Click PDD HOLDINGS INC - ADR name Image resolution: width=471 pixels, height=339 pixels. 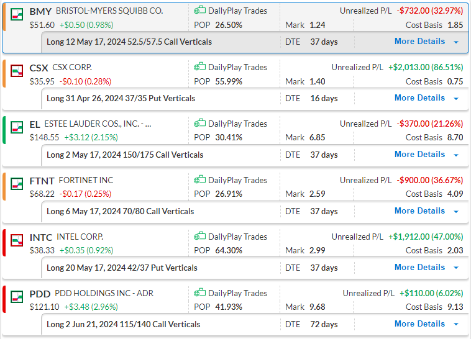click(x=104, y=293)
